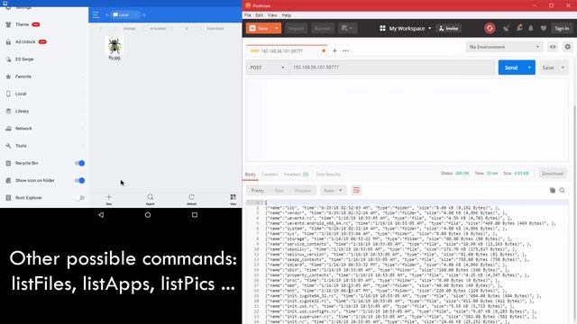Click the request URL field
The height and width of the screenshot is (324, 577).
pos(392,67)
